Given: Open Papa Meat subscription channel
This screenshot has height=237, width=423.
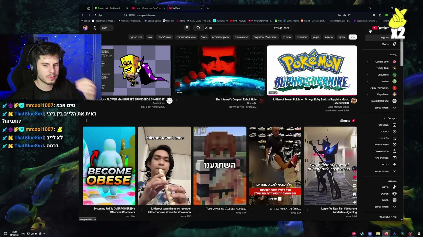Looking at the screenshot, I should coord(382,94).
